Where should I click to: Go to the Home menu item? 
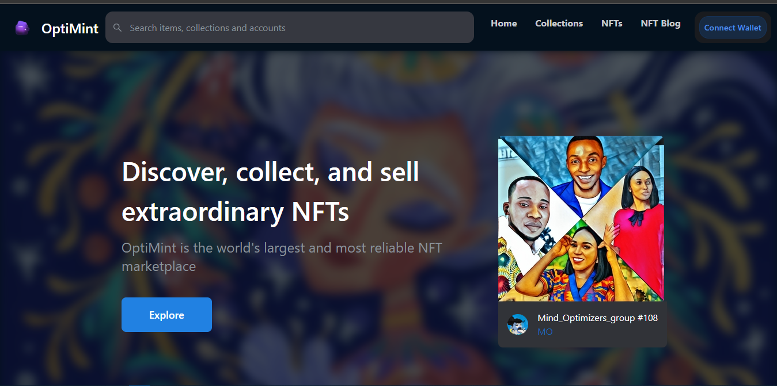tap(504, 24)
